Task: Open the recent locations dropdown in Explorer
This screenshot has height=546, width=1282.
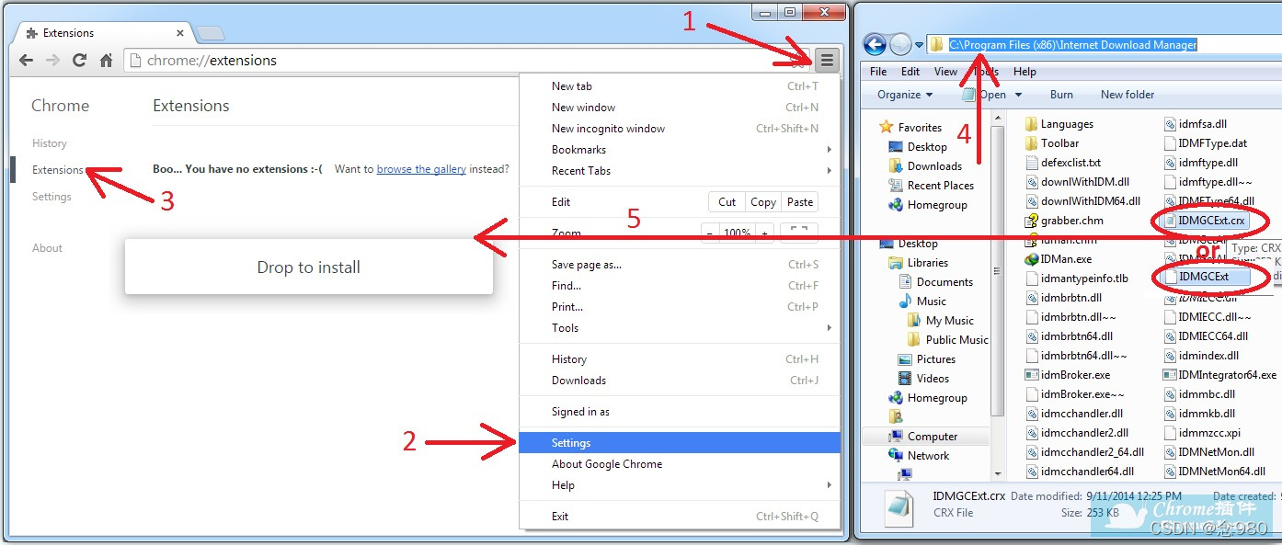Action: [x=919, y=45]
